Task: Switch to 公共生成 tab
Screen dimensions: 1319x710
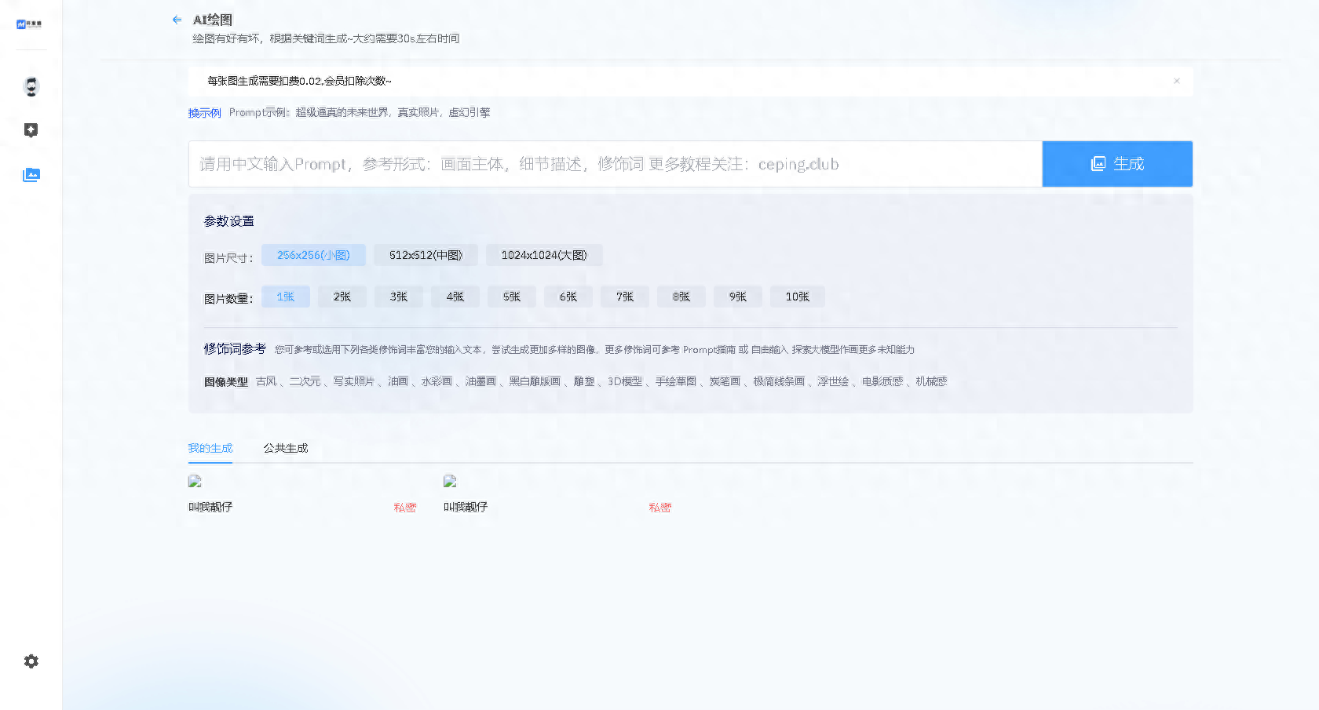Action: tap(286, 448)
